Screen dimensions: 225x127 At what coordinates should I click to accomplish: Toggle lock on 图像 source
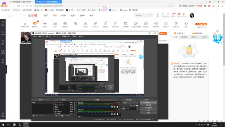(73, 107)
